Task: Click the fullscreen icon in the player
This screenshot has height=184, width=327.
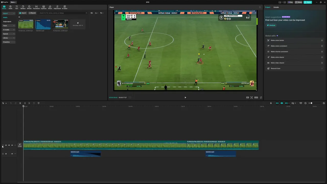Action: pyautogui.click(x=261, y=97)
